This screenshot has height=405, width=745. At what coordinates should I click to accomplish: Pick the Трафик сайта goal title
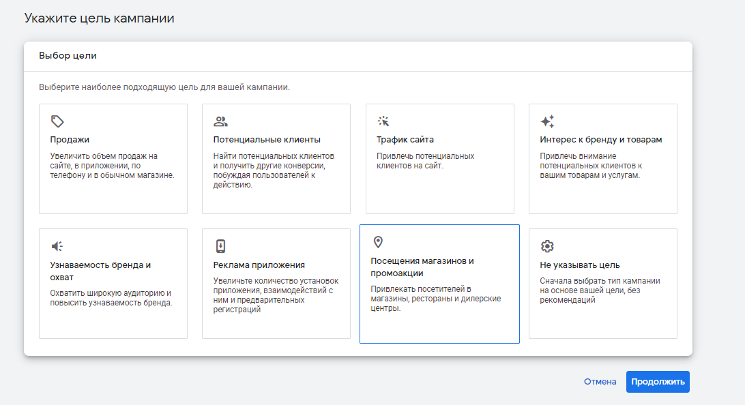pyautogui.click(x=405, y=140)
